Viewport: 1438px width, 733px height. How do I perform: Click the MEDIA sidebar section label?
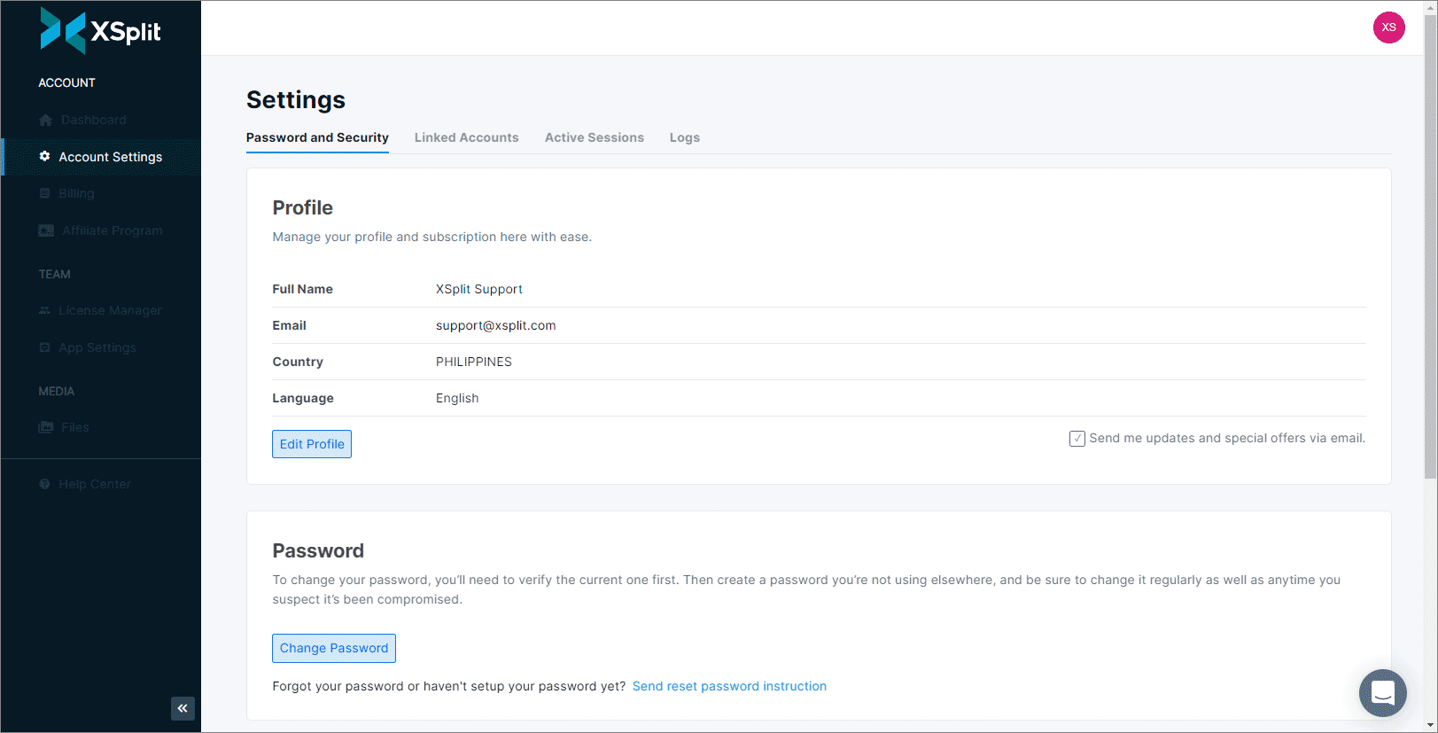click(56, 391)
